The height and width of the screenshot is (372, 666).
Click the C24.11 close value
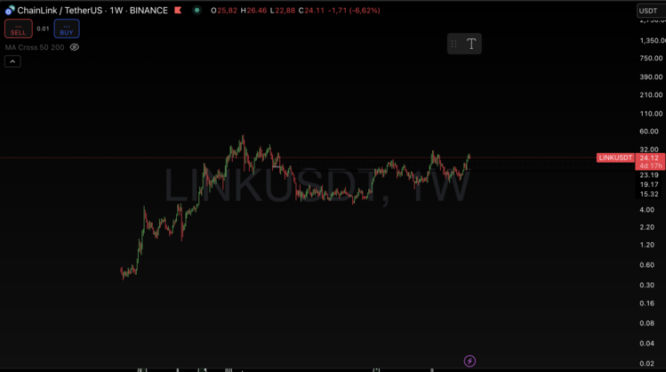pyautogui.click(x=311, y=10)
